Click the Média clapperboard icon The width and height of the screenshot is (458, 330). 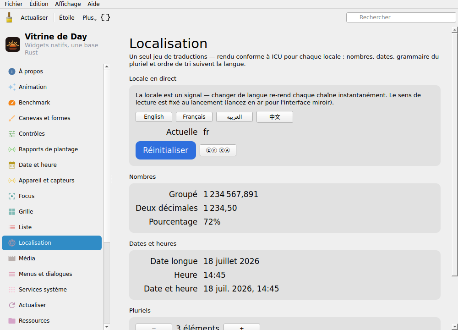coord(12,258)
